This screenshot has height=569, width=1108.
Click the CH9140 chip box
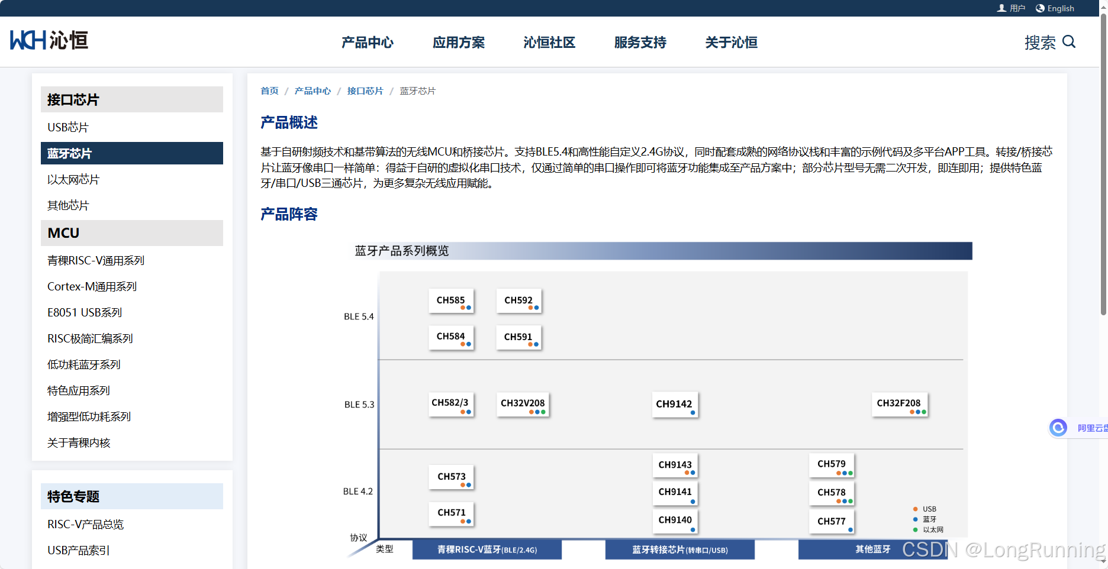point(675,521)
